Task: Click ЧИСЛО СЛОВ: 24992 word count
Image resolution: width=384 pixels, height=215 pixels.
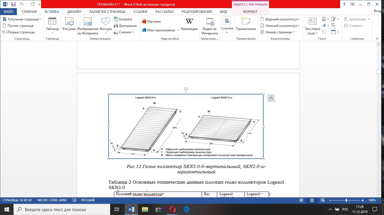Action: pyautogui.click(x=52, y=200)
